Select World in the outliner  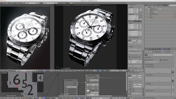pyautogui.click(x=151, y=11)
